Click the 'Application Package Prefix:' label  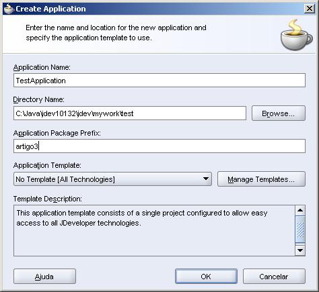(x=57, y=133)
